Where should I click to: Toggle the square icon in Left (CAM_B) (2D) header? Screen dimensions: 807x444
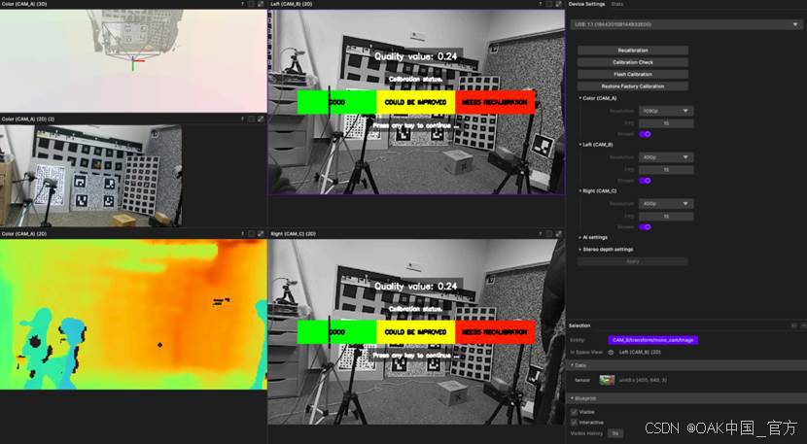[x=549, y=4]
